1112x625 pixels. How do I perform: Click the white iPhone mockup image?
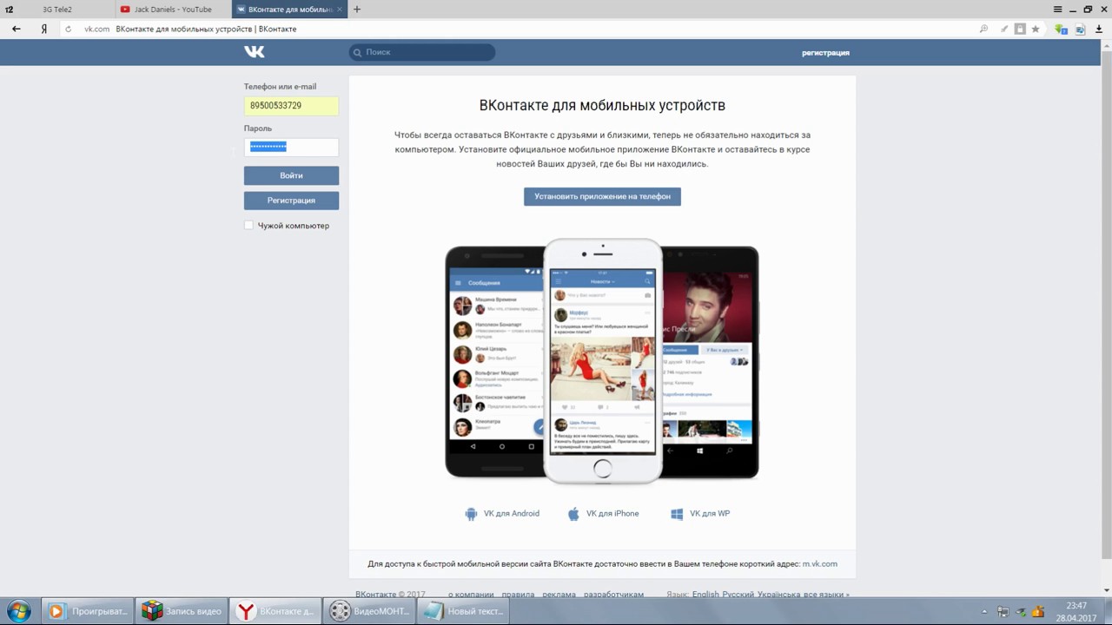tap(602, 361)
